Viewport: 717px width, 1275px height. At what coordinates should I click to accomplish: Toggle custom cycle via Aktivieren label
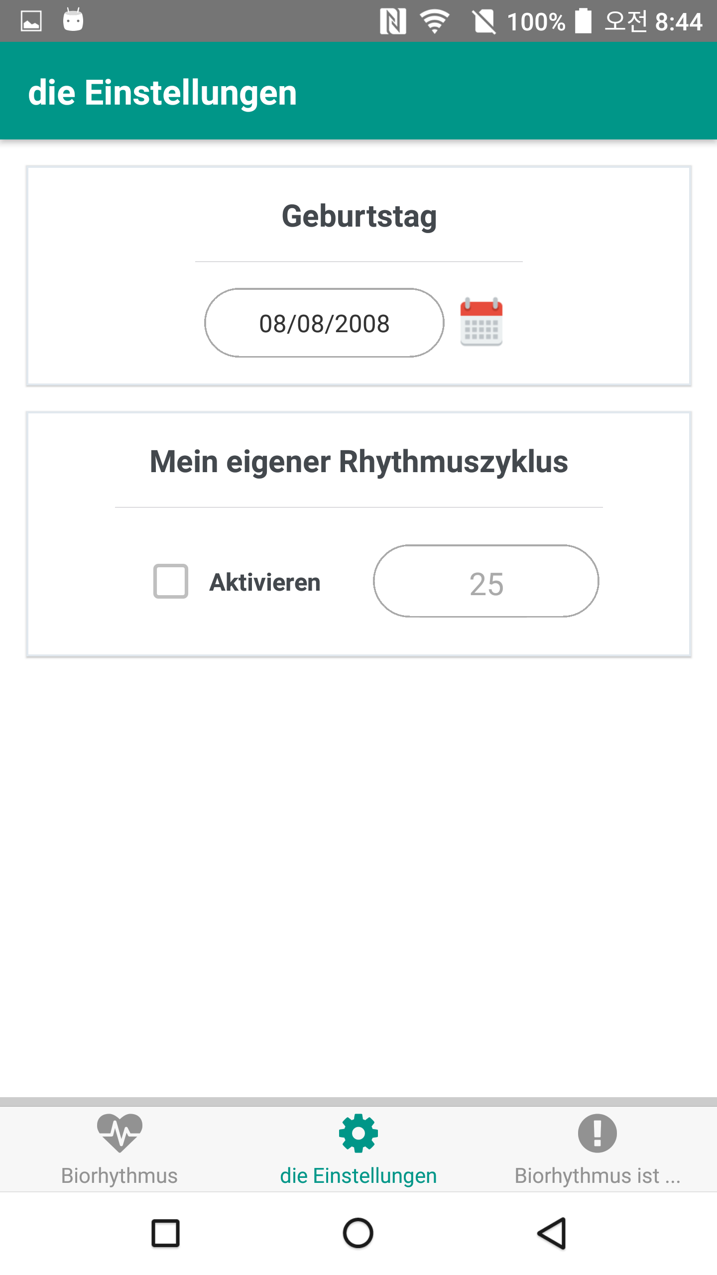265,582
